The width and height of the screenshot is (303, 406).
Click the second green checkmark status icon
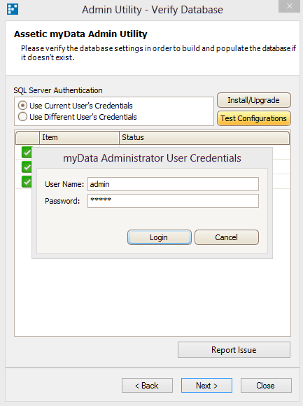tap(27, 167)
